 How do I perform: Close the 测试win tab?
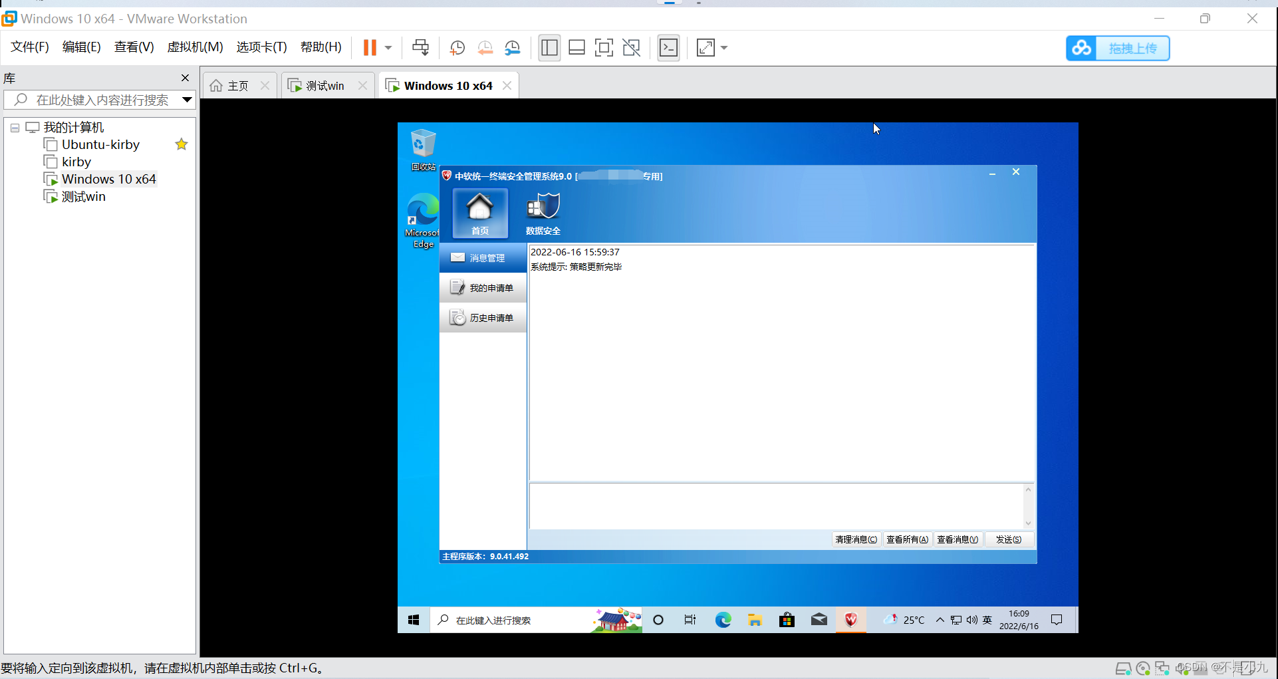362,85
